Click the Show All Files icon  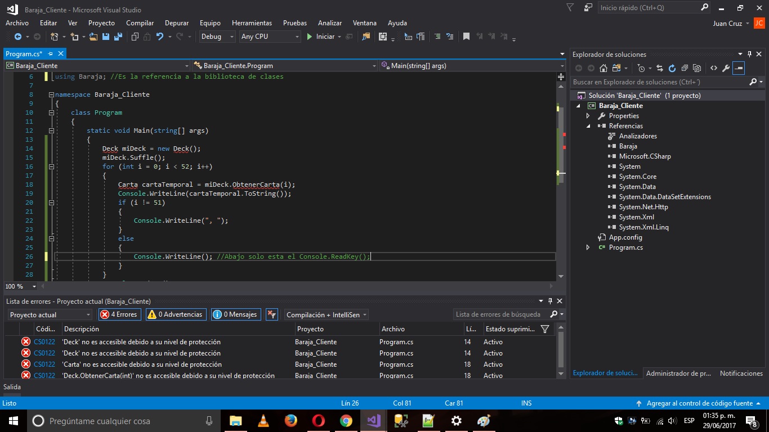(697, 68)
